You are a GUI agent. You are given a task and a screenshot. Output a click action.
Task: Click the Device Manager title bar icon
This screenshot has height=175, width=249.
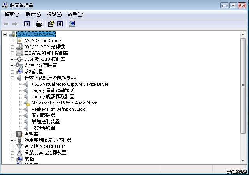(5, 5)
